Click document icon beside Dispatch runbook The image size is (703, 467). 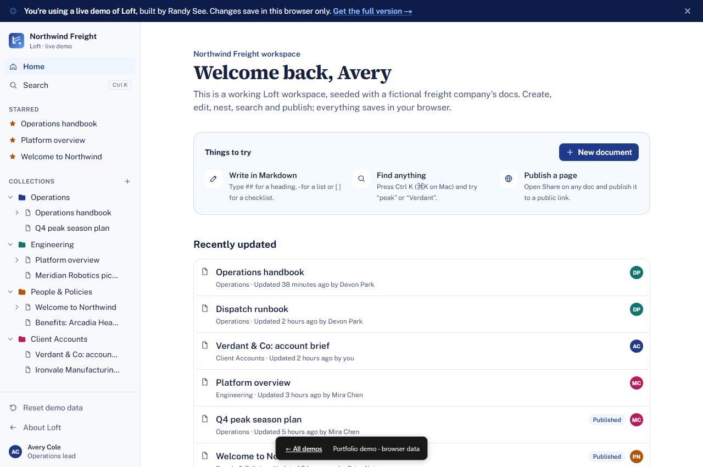[205, 308]
